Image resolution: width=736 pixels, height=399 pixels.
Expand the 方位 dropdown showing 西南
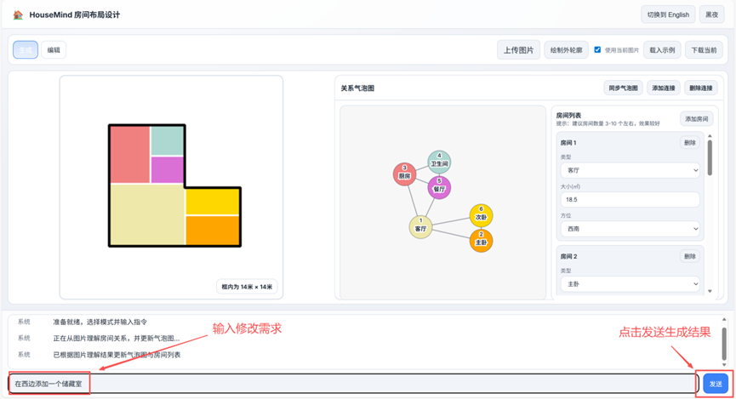[629, 229]
